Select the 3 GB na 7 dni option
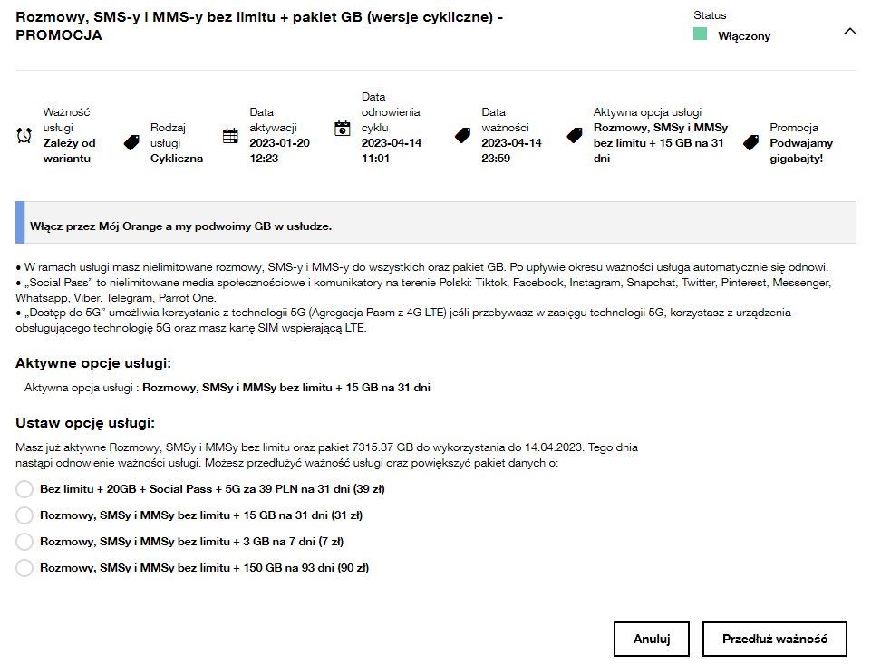Viewport: 871px width, 664px height. (24, 542)
